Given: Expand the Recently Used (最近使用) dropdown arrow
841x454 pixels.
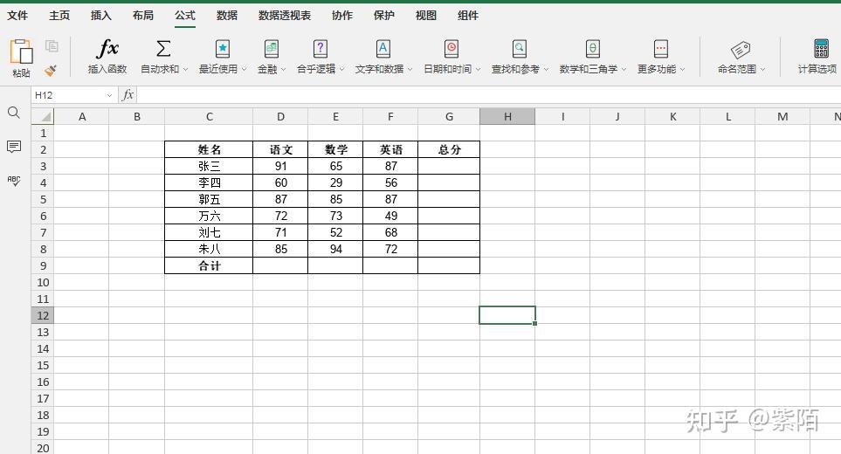Looking at the screenshot, I should coord(244,69).
